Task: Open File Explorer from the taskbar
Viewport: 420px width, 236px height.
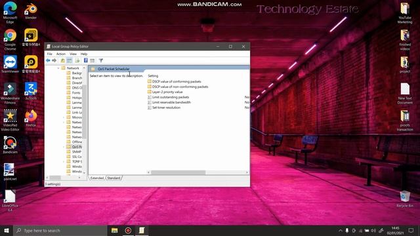Action: [115, 230]
